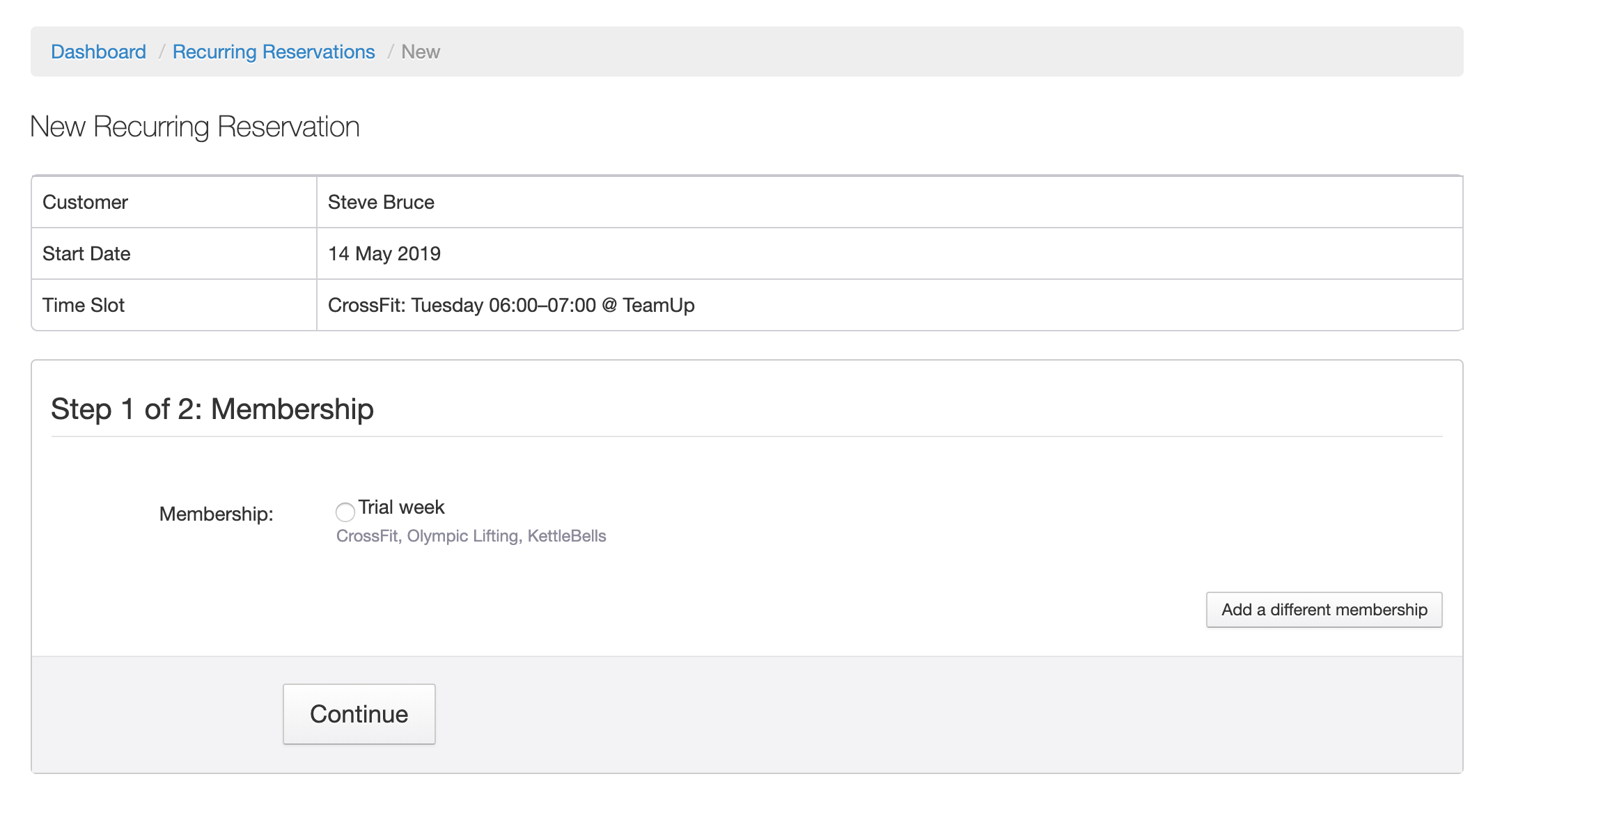Click the slash separator after Dashboard
Screen dimensions: 1603x820
(161, 52)
